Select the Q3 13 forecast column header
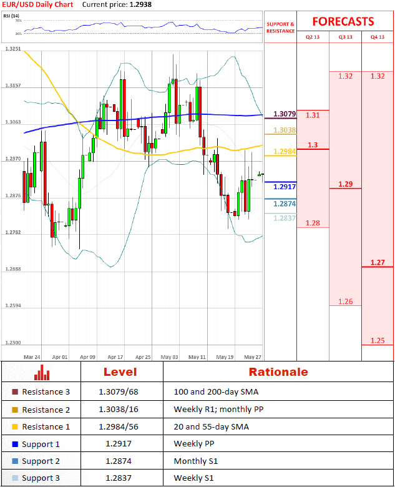The height and width of the screenshot is (487, 395). (x=345, y=37)
